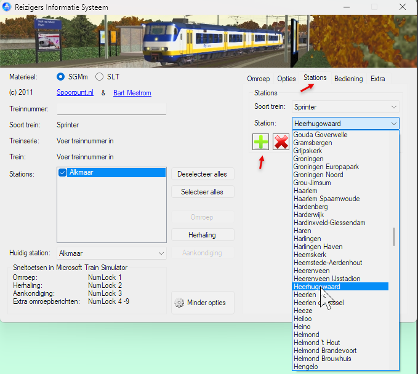418x374 pixels.
Task: Choose Heerenveen IJsstadion from the list
Action: [x=340, y=279]
